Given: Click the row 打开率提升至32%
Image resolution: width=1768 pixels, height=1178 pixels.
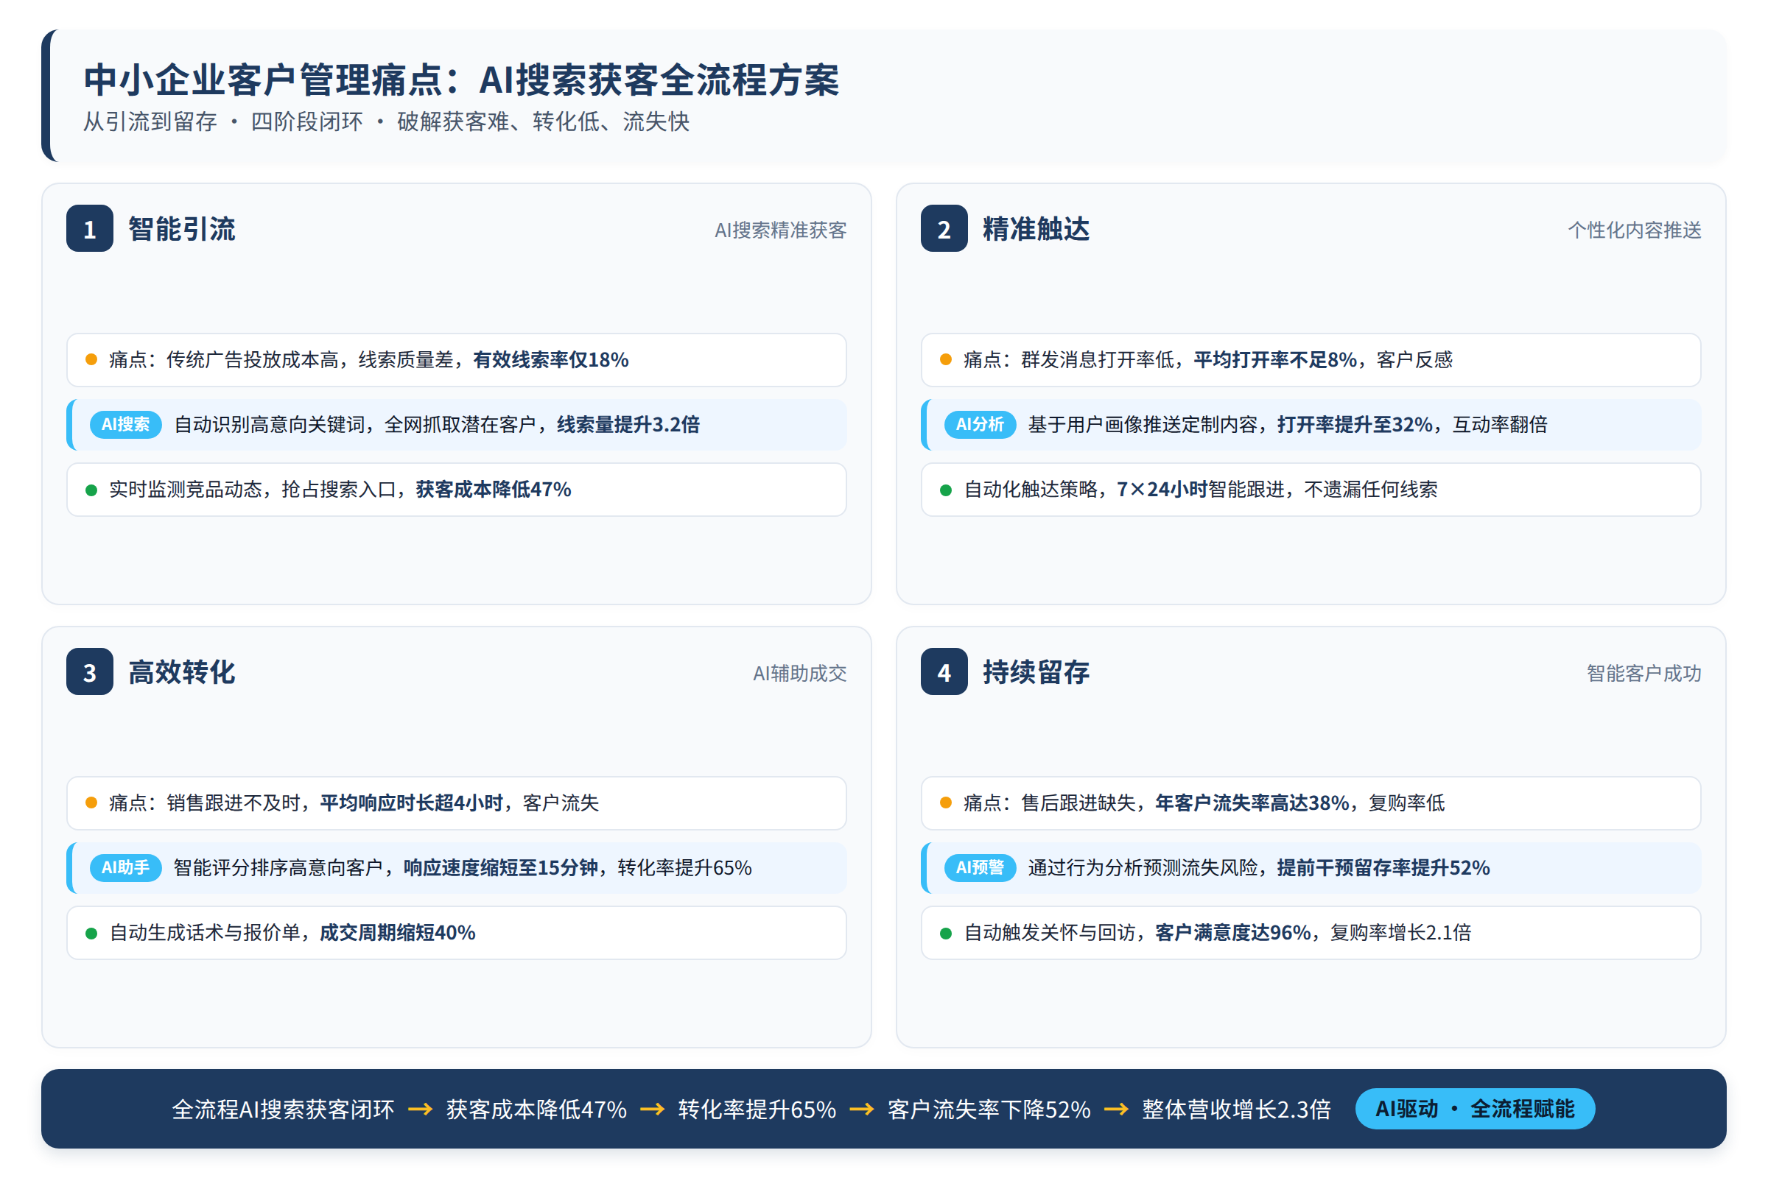Looking at the screenshot, I should [1311, 425].
